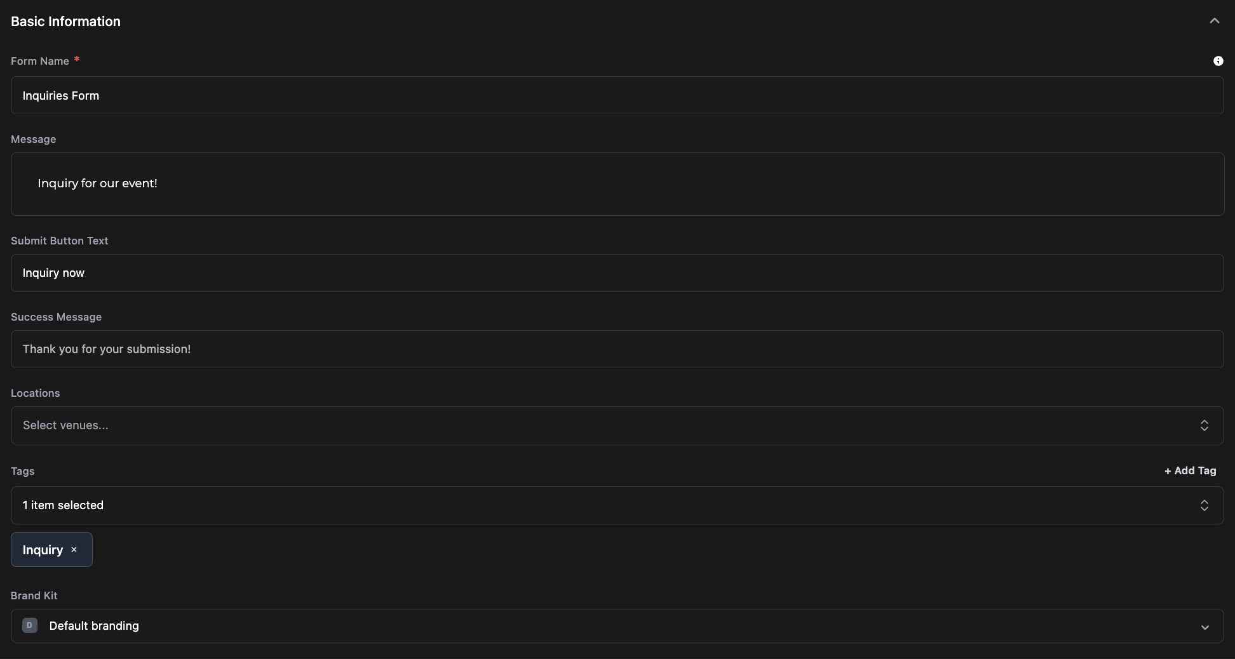Click the Locations up-down arrows icon
Viewport: 1235px width, 659px height.
pos(1204,425)
